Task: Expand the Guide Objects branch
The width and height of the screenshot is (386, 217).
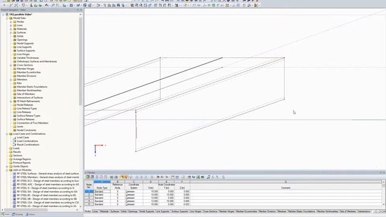Action: coord(7,166)
